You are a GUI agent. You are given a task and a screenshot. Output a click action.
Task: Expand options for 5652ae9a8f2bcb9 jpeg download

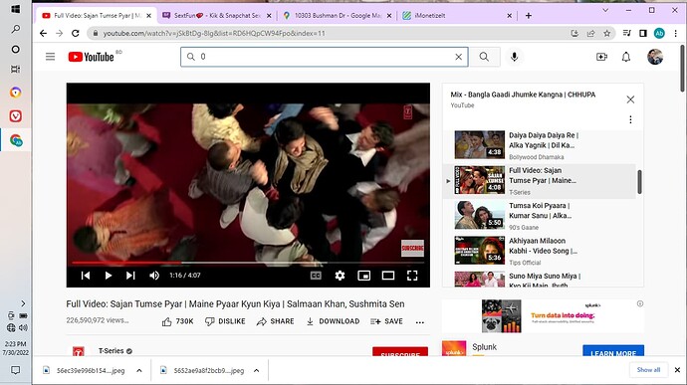tap(257, 370)
